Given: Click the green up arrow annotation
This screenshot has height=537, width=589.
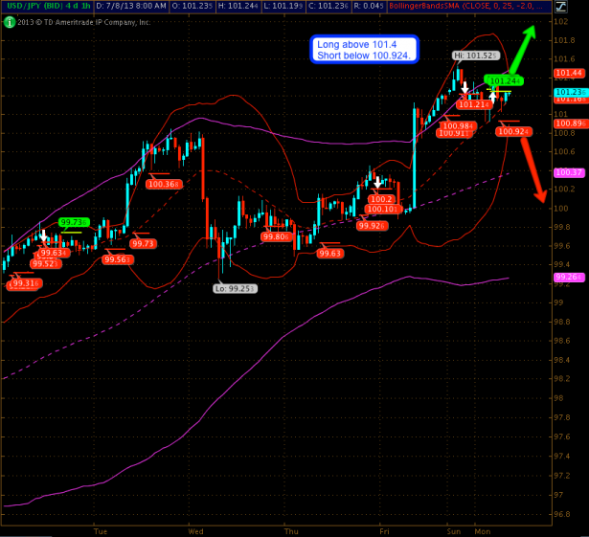Looking at the screenshot, I should [522, 45].
